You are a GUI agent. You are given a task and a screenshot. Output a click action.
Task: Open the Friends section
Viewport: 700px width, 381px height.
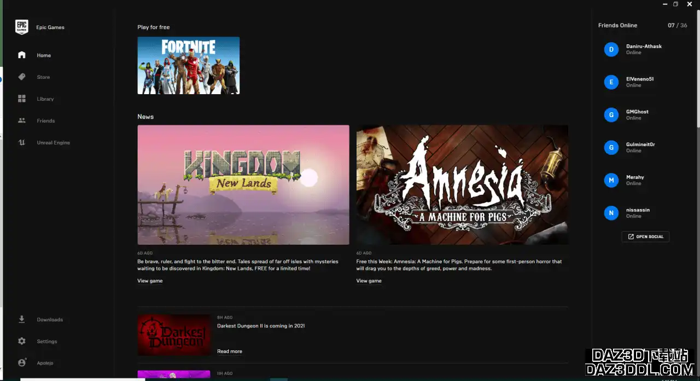click(46, 121)
